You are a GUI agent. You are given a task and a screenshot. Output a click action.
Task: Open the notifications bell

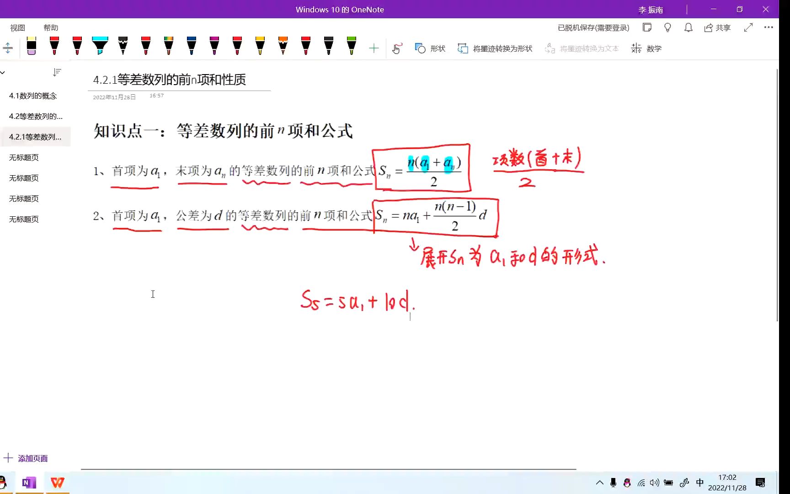(688, 28)
